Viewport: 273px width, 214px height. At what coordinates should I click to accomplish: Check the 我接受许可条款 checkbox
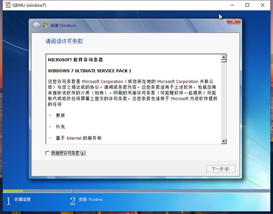[x=47, y=153]
